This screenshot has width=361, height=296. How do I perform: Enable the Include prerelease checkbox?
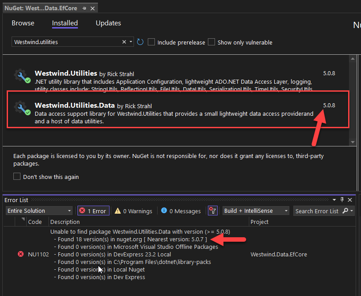point(151,42)
